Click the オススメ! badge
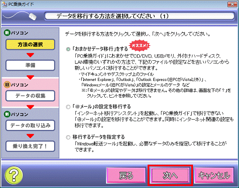239x188 pixels. [x=139, y=45]
